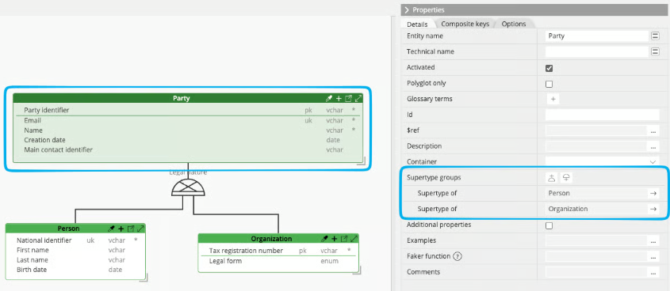Image resolution: width=670 pixels, height=291 pixels.
Task: Switch to the Details tab
Action: (x=417, y=25)
